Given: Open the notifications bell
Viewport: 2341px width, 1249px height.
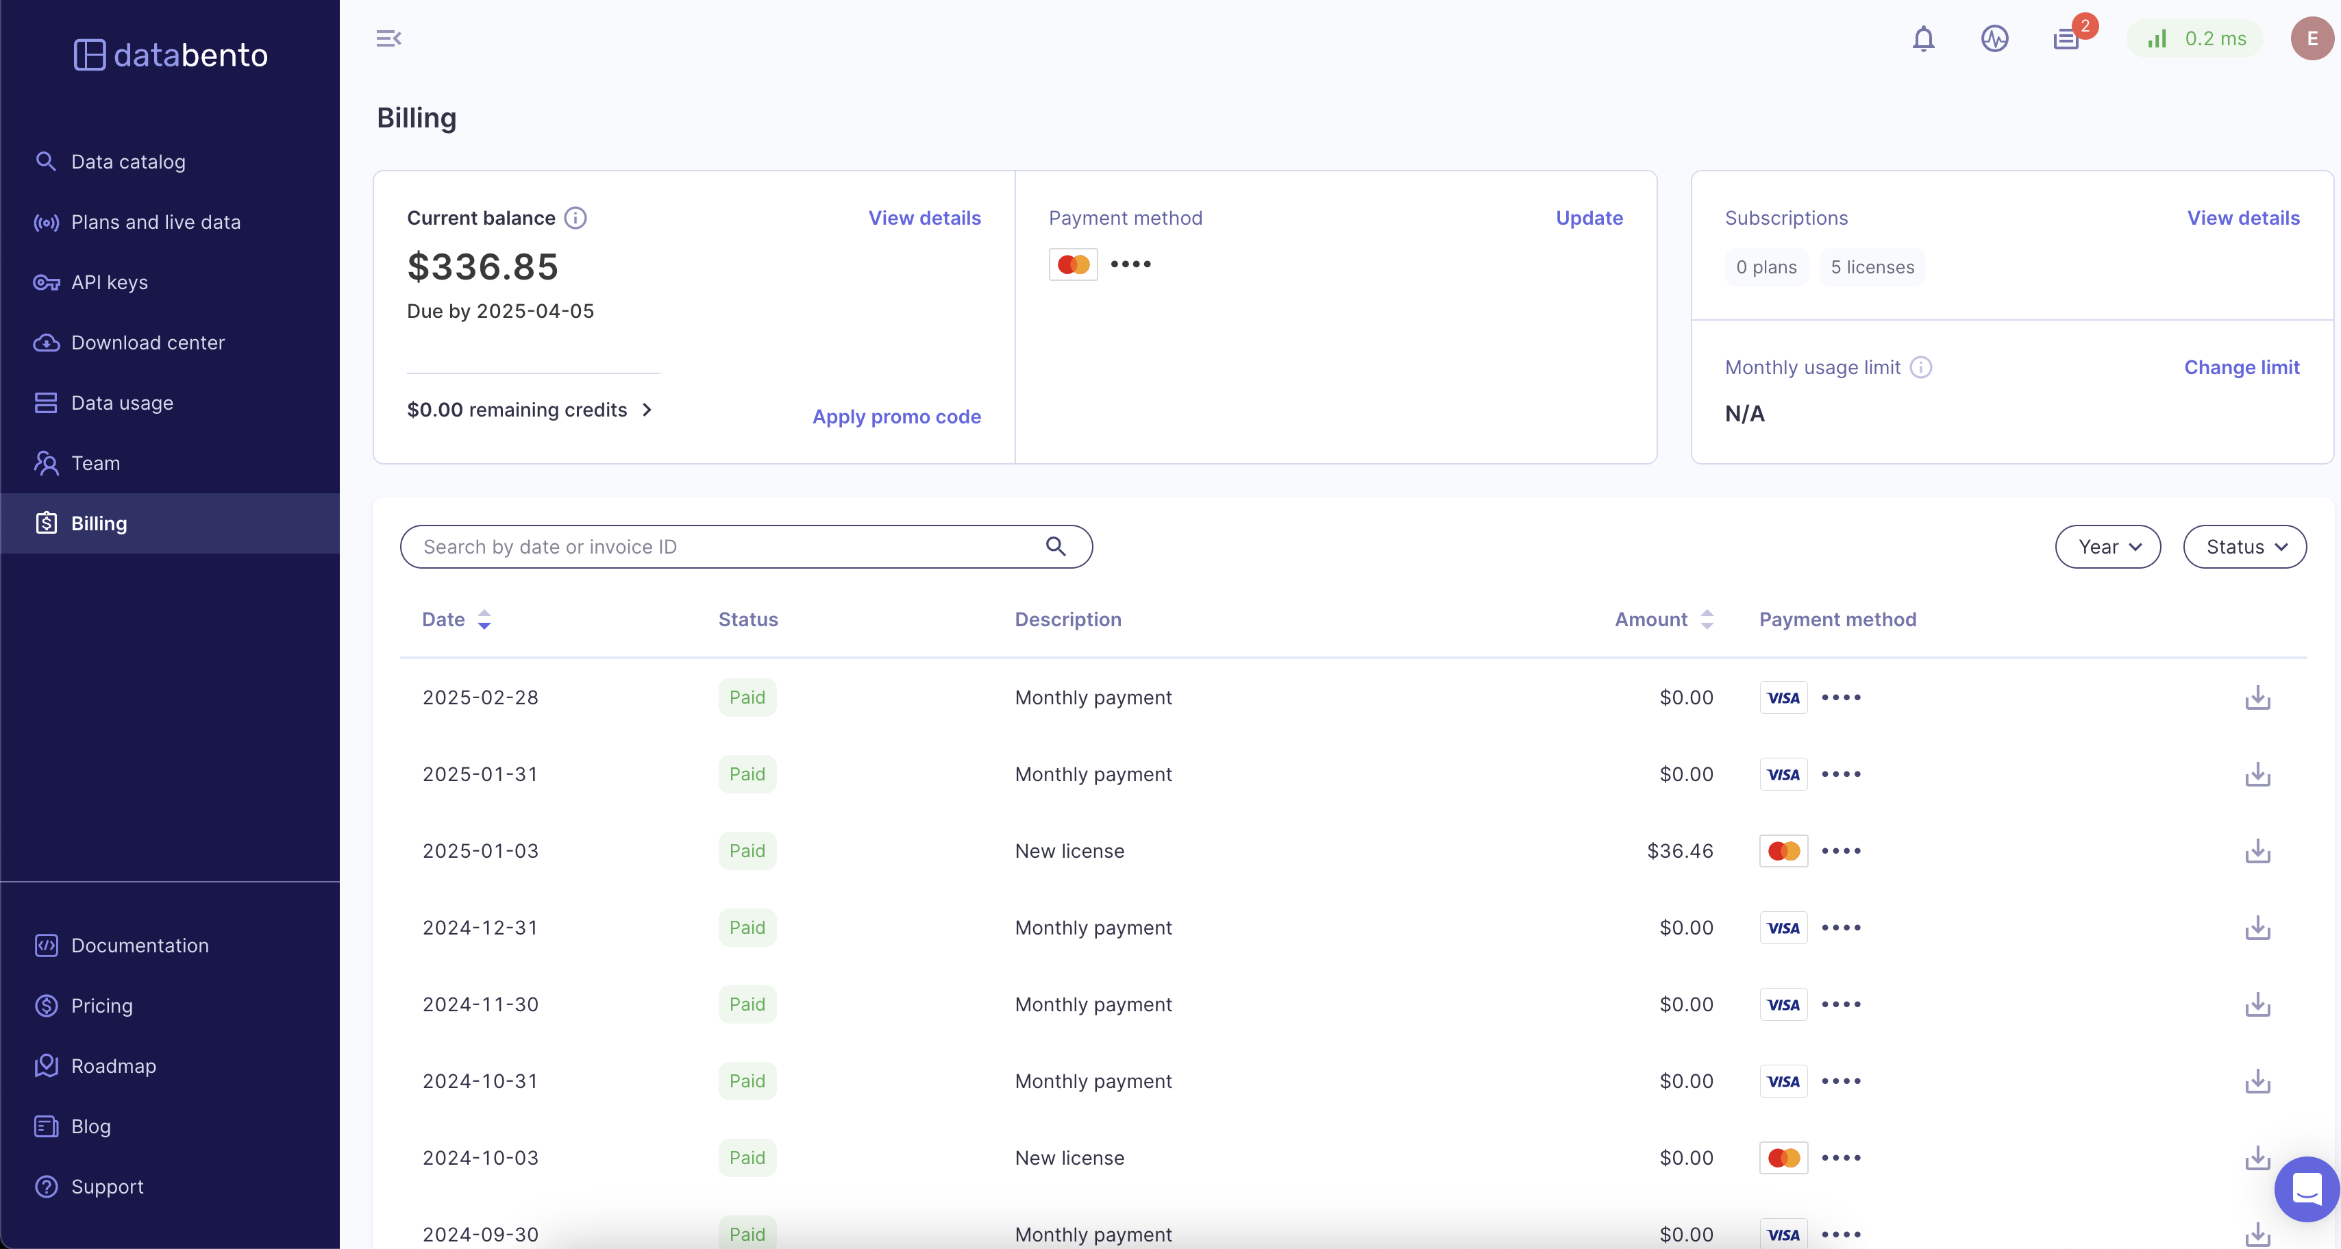Looking at the screenshot, I should [1923, 38].
